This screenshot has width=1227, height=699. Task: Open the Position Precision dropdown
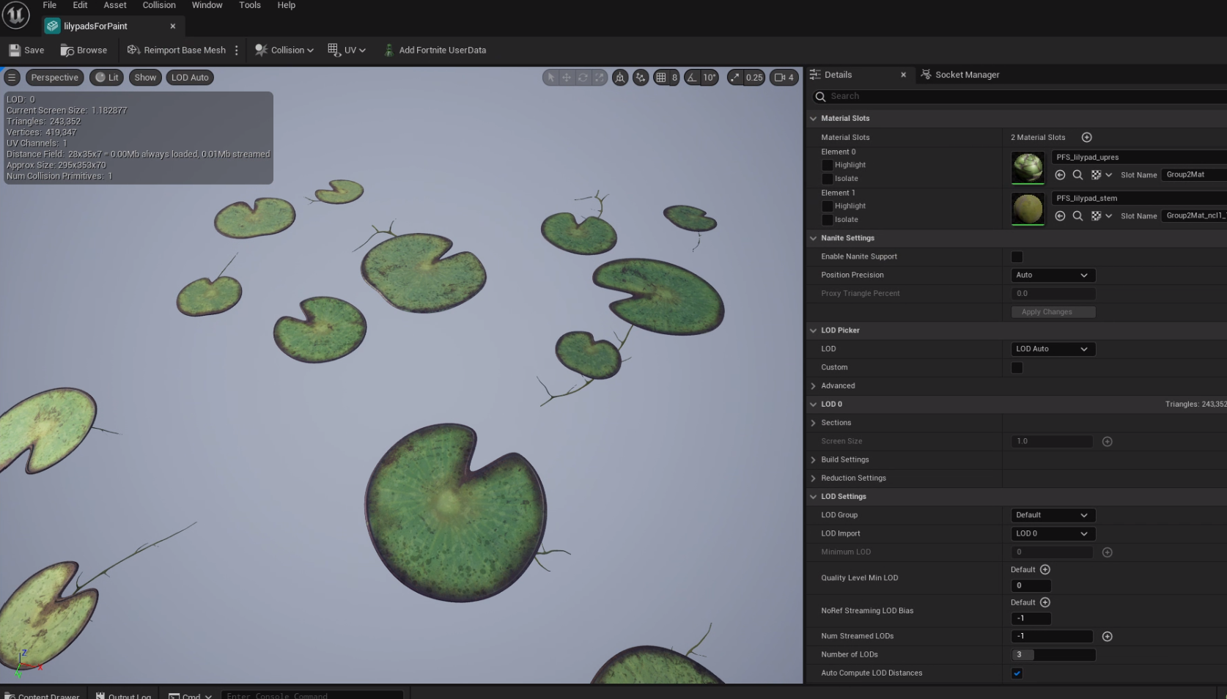(x=1053, y=275)
